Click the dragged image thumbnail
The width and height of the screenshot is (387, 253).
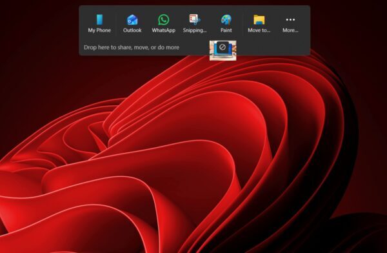click(x=223, y=50)
